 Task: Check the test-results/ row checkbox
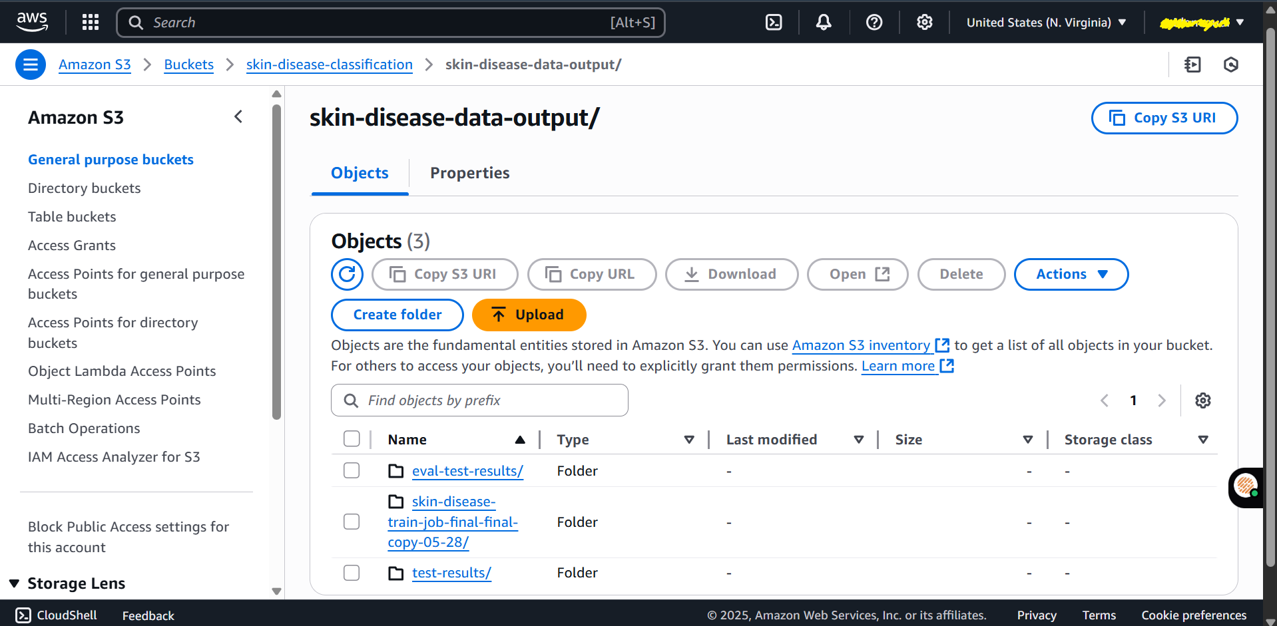click(352, 573)
